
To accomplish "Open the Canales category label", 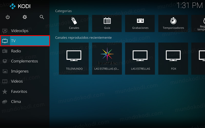I will pyautogui.click(x=74, y=28).
